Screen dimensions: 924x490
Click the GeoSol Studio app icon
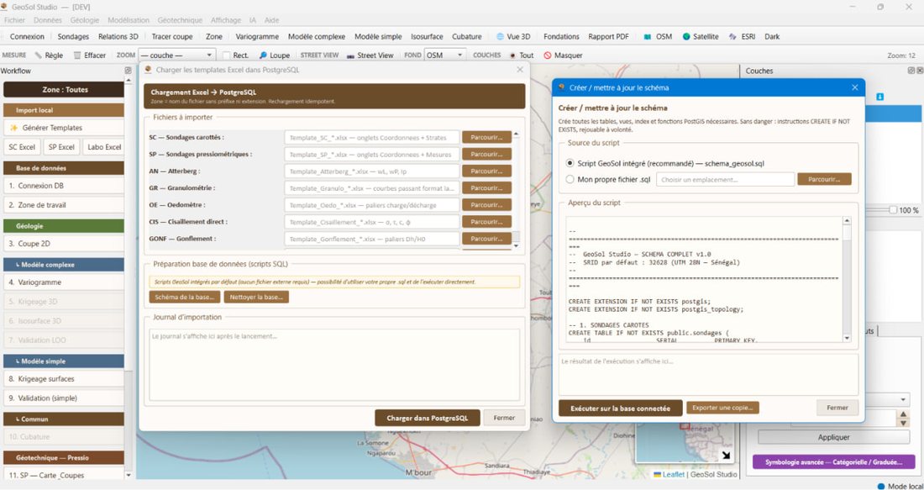point(5,7)
